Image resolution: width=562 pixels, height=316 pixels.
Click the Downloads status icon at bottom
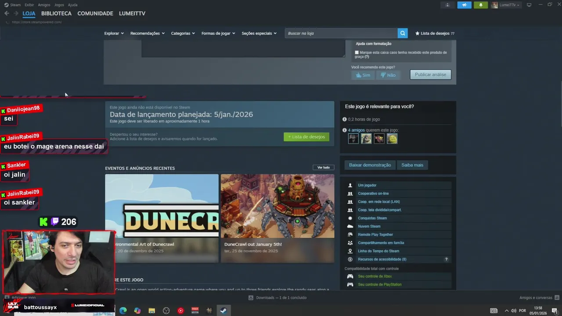coord(251,298)
